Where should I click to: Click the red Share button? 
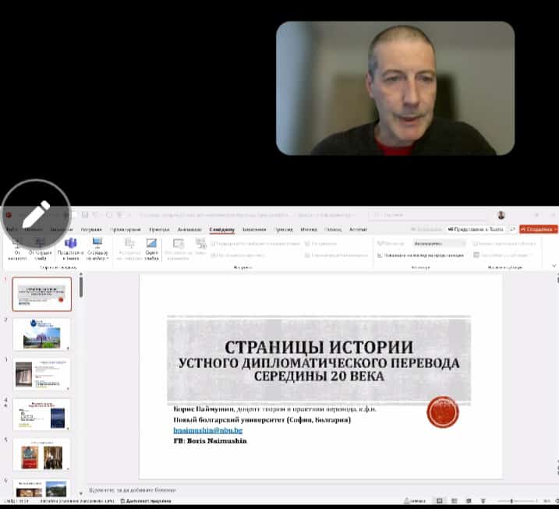[540, 229]
